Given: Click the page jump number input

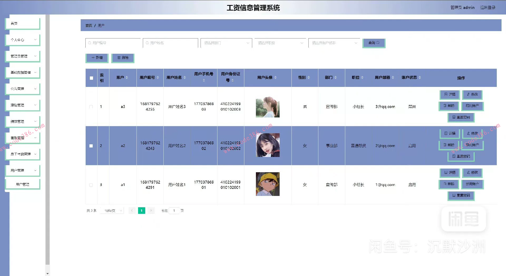Looking at the screenshot, I should 174,211.
